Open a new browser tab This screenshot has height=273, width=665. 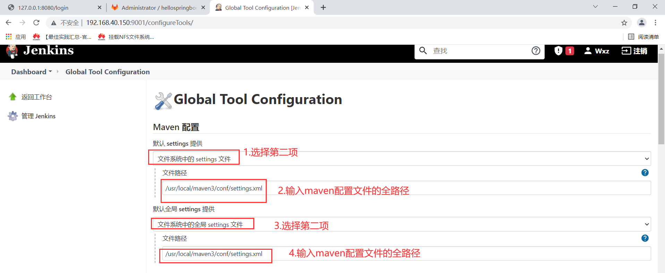(323, 7)
